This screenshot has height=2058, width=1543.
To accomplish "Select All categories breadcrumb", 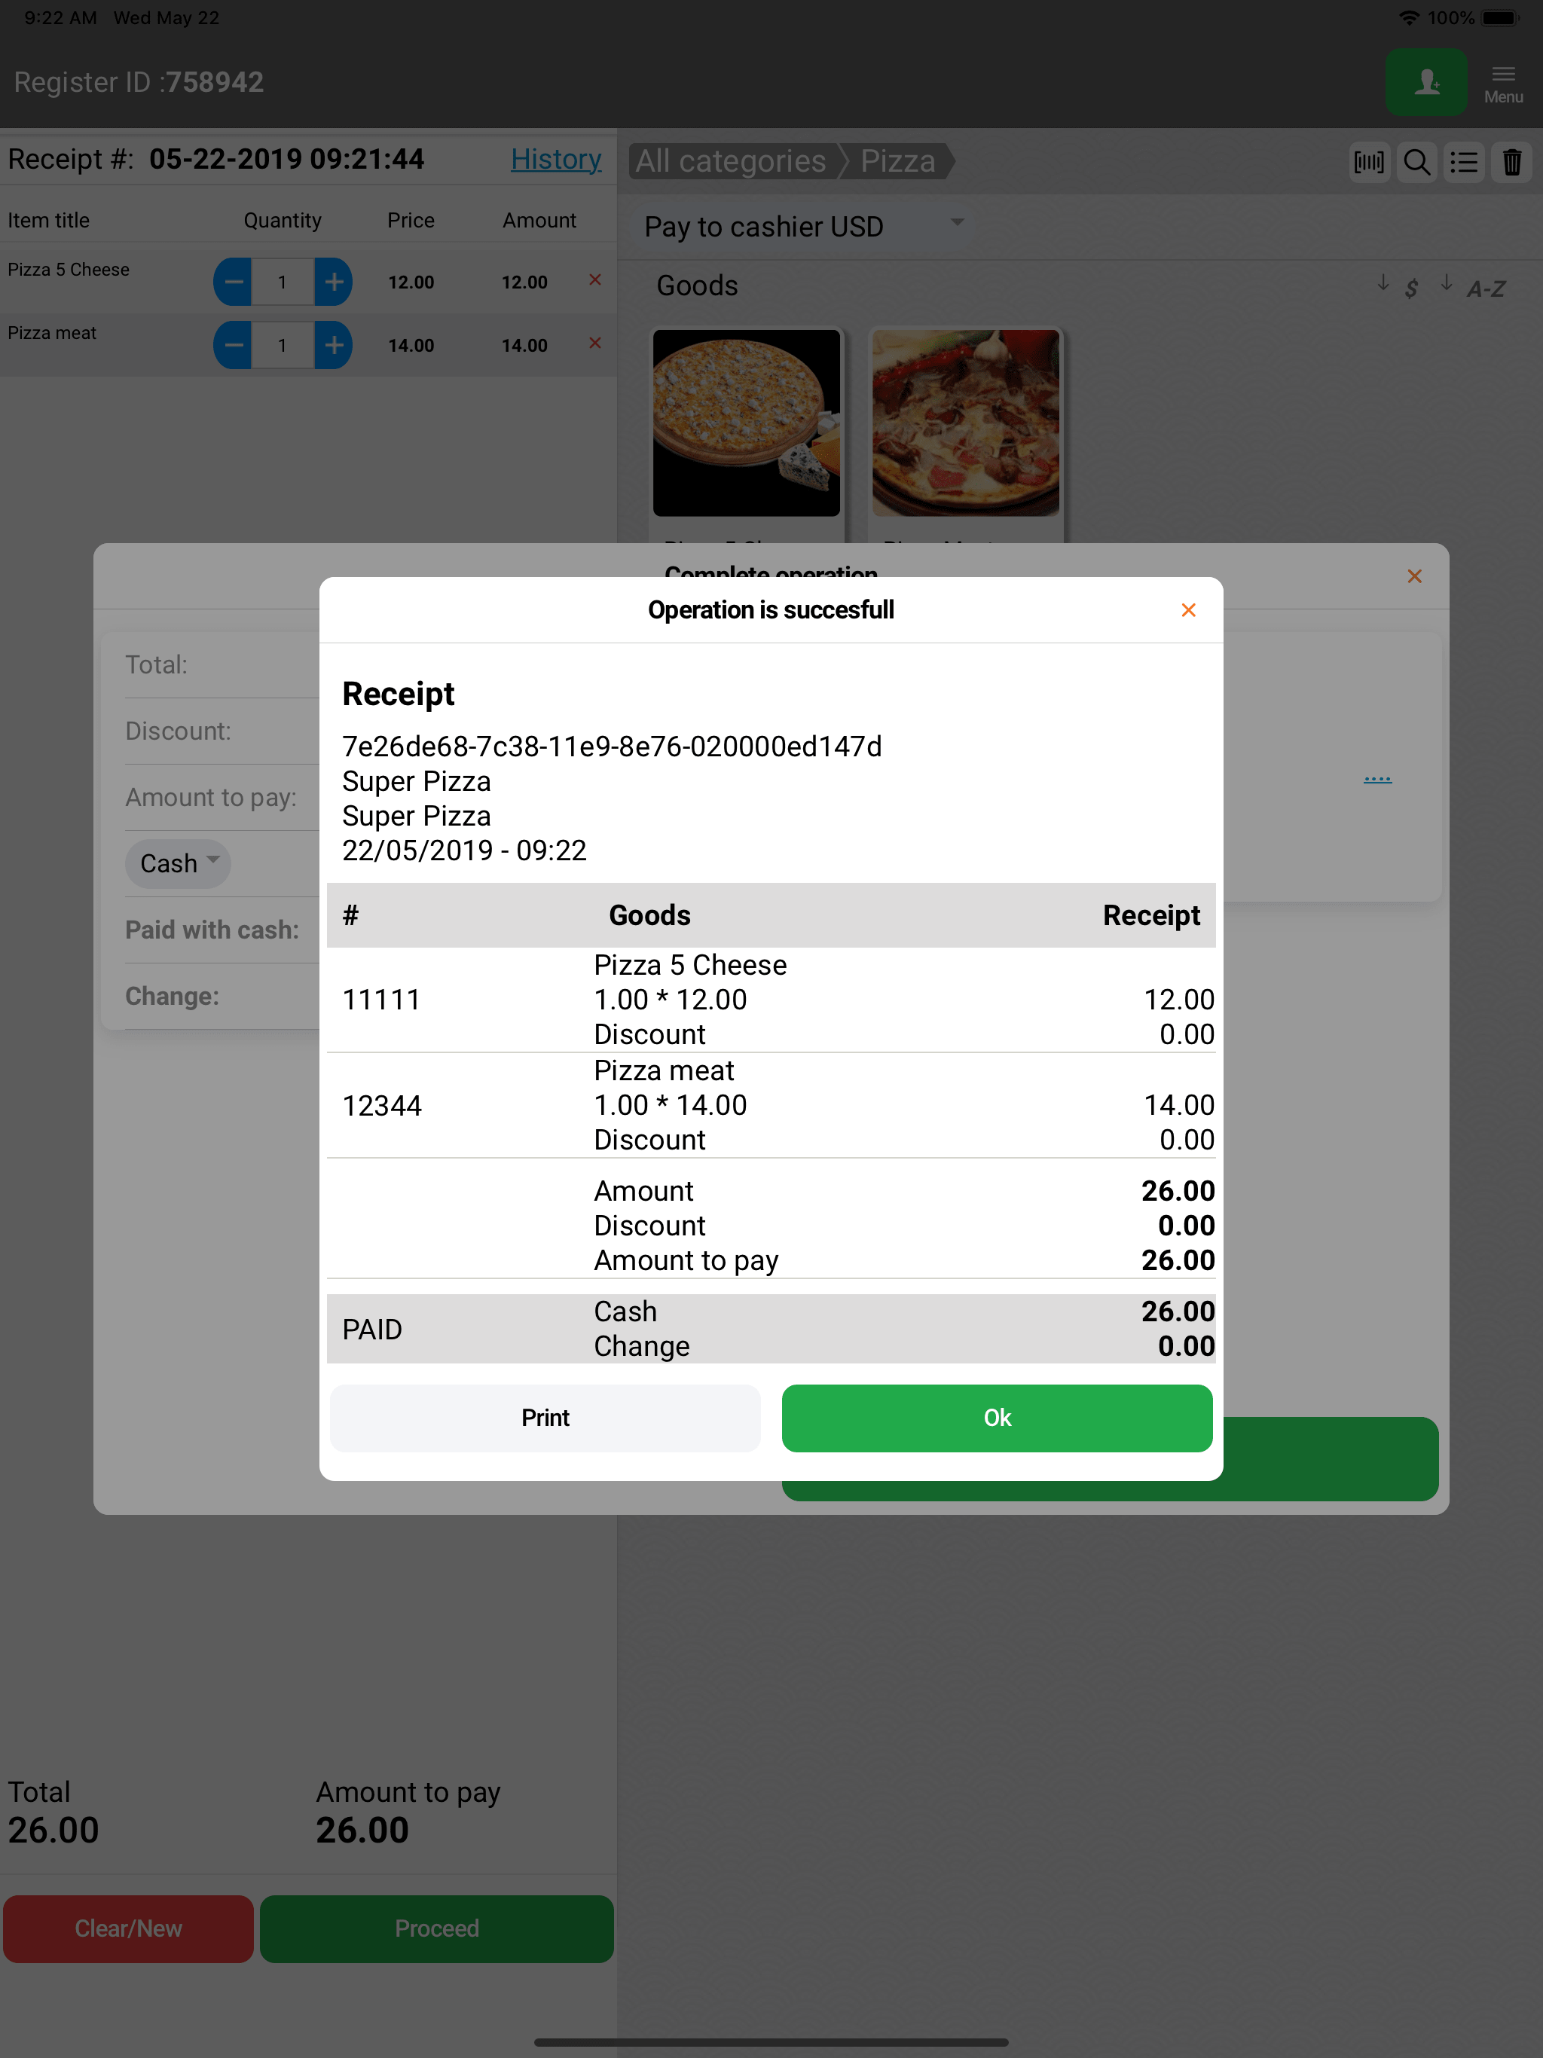I will [x=731, y=162].
